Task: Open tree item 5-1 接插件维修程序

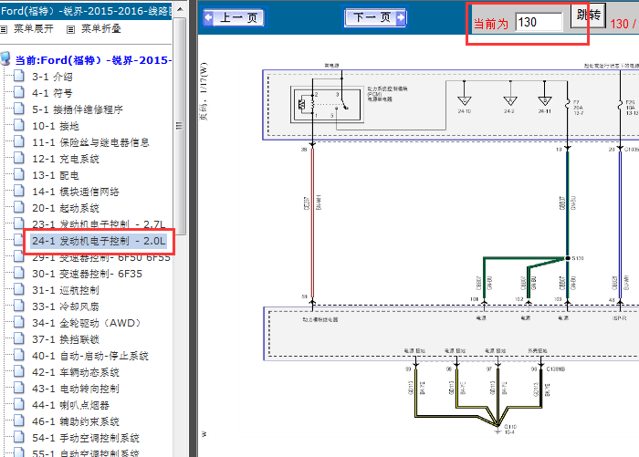Action: tap(78, 109)
